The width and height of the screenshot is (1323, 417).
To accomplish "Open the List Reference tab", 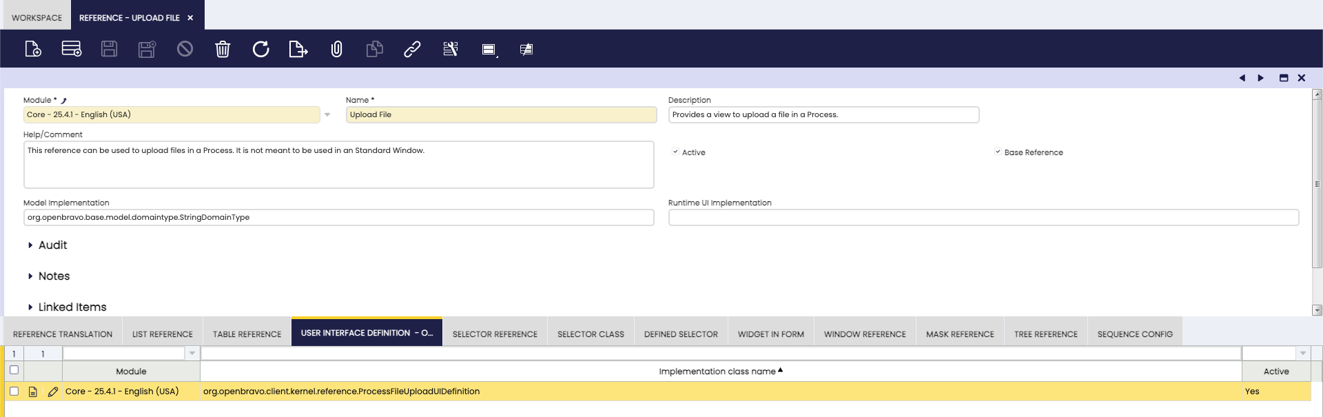I will 162,334.
